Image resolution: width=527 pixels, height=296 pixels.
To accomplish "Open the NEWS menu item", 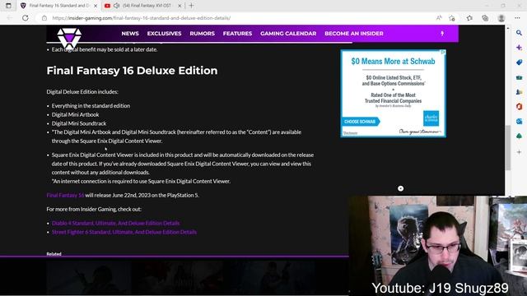I will coord(130,34).
